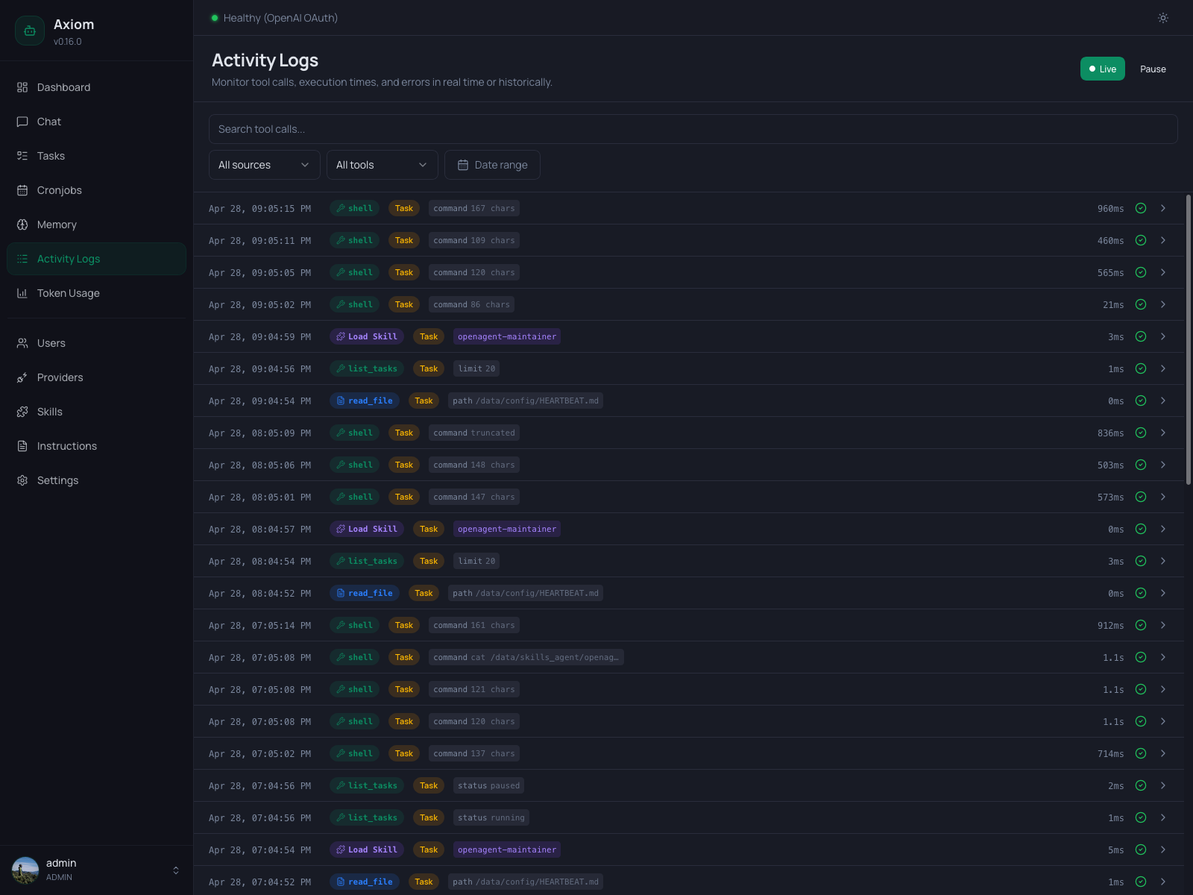Click the Search tool calls input field
Viewport: 1193px width, 895px height.
click(x=693, y=129)
